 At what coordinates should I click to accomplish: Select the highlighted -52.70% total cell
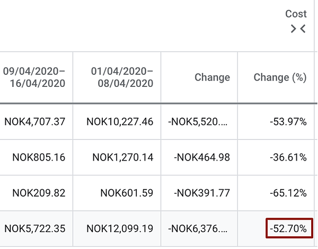[x=289, y=228]
